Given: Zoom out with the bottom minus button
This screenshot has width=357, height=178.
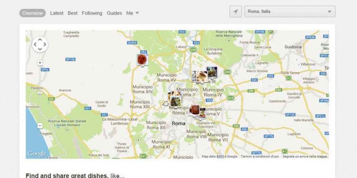Looking at the screenshot, I should [40, 125].
